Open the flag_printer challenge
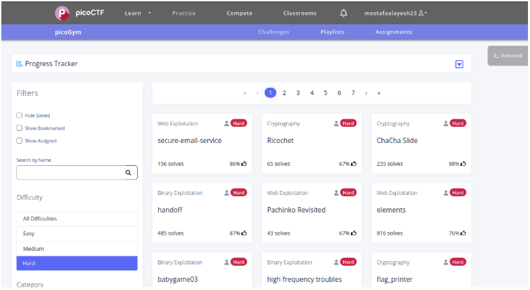 point(394,279)
